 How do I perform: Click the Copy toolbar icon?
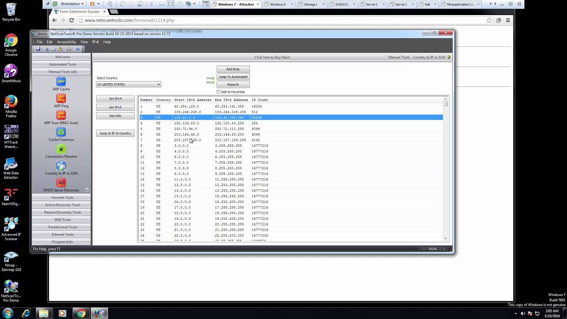click(x=53, y=49)
